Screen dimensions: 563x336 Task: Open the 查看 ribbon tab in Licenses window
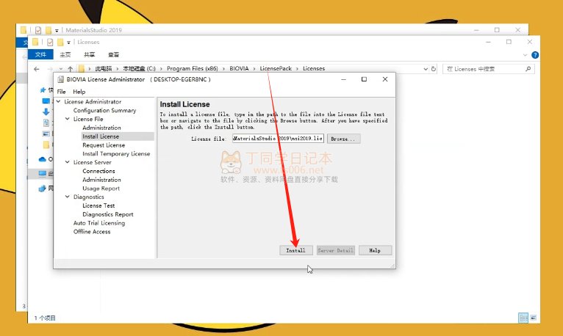pyautogui.click(x=113, y=55)
